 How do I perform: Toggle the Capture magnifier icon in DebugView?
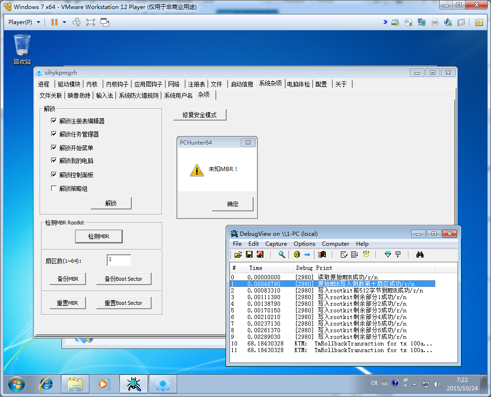coord(282,254)
